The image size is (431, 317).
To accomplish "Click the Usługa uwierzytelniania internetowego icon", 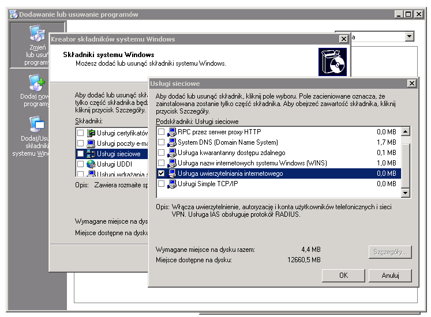I will point(172,173).
